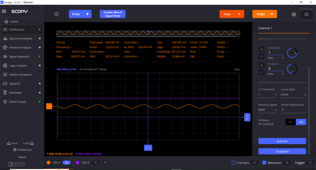
Task: Add a new channel with plus icon
Action: pos(105,163)
